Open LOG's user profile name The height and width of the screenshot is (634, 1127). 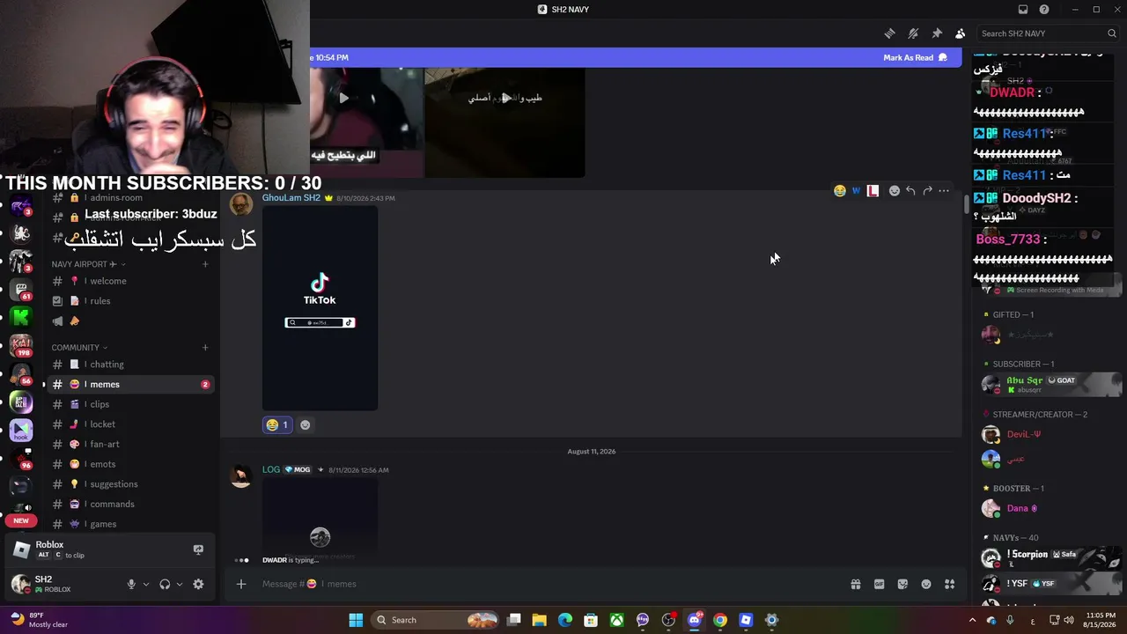[x=271, y=469]
